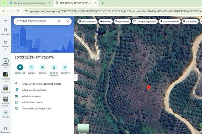Screen dimensions: 202x134
Task: Reload the current page
Action: 18,11
